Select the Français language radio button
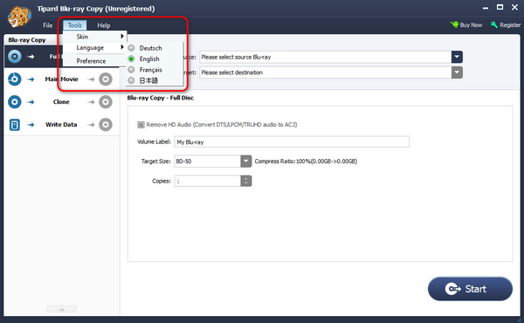The image size is (524, 323). 131,70
